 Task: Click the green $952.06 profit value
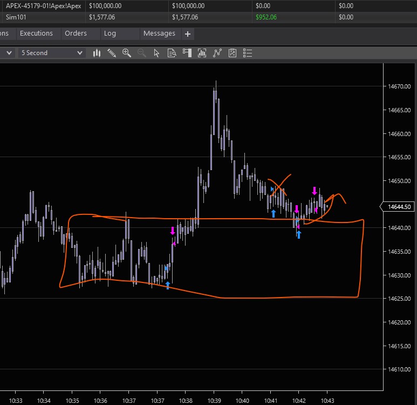point(266,17)
